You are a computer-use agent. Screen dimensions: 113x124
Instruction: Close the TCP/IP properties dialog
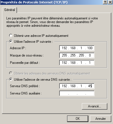110,2
